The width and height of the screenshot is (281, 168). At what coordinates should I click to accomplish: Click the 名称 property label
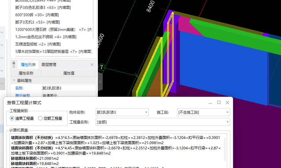(x=19, y=88)
